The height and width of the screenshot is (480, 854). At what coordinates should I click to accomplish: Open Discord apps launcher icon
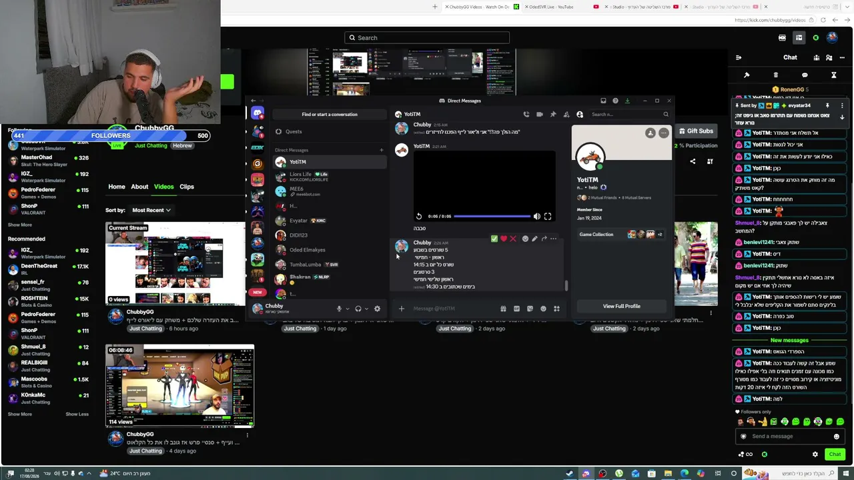[x=556, y=309]
